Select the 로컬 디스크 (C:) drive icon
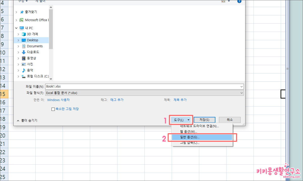Image resolution: width=303 pixels, height=181 pixels. tap(23, 76)
